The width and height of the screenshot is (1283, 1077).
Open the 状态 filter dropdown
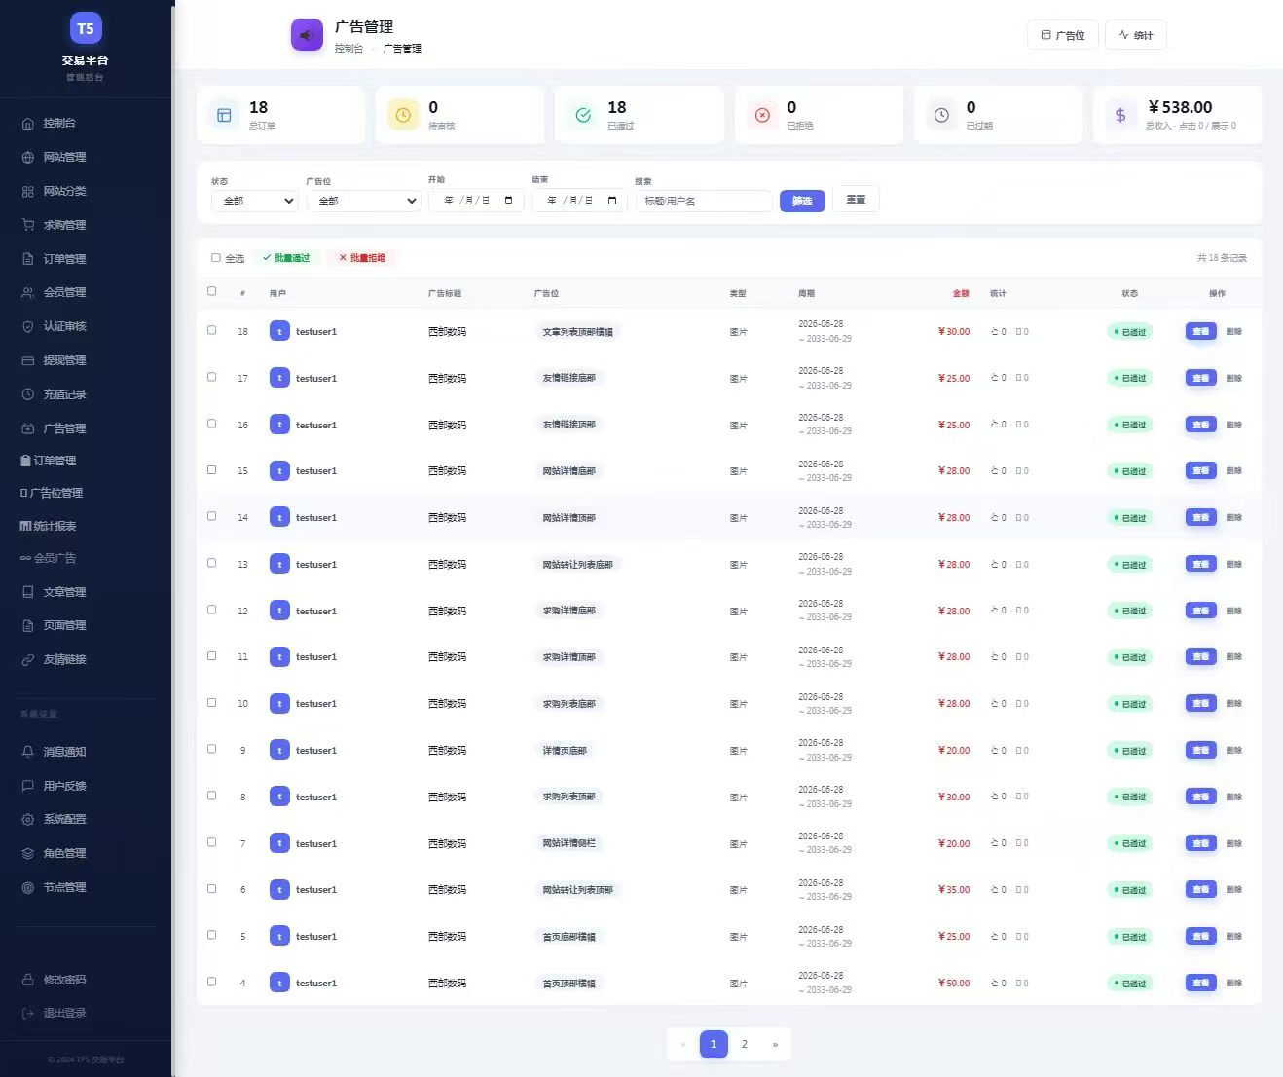[255, 201]
